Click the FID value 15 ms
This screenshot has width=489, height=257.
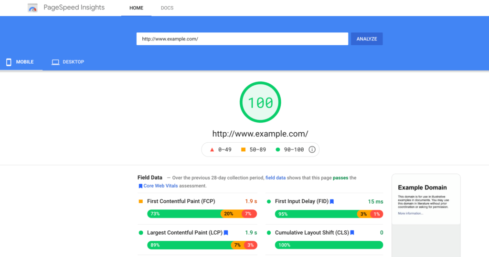coord(375,202)
